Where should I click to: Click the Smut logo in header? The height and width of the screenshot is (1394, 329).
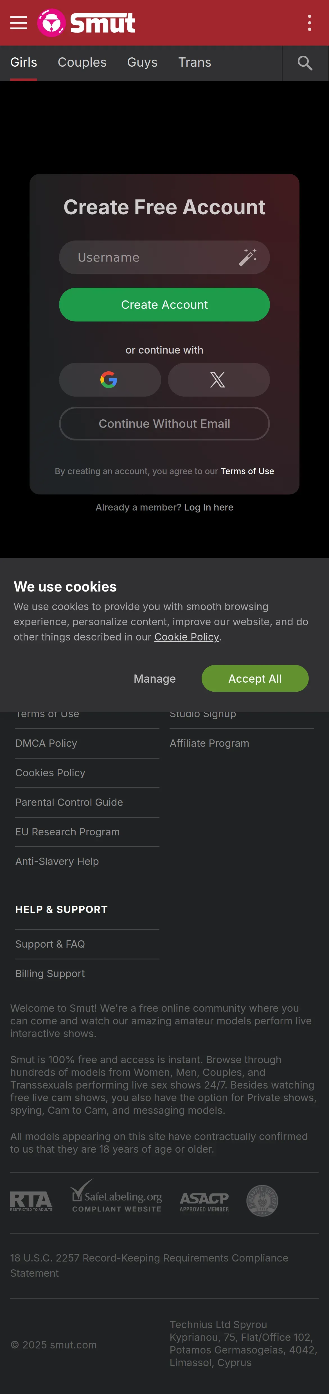(87, 23)
